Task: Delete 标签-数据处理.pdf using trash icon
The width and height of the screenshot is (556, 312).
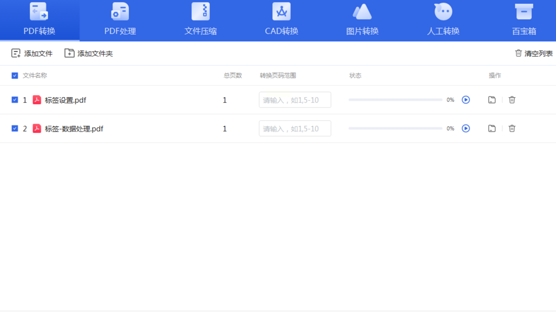Action: [512, 128]
